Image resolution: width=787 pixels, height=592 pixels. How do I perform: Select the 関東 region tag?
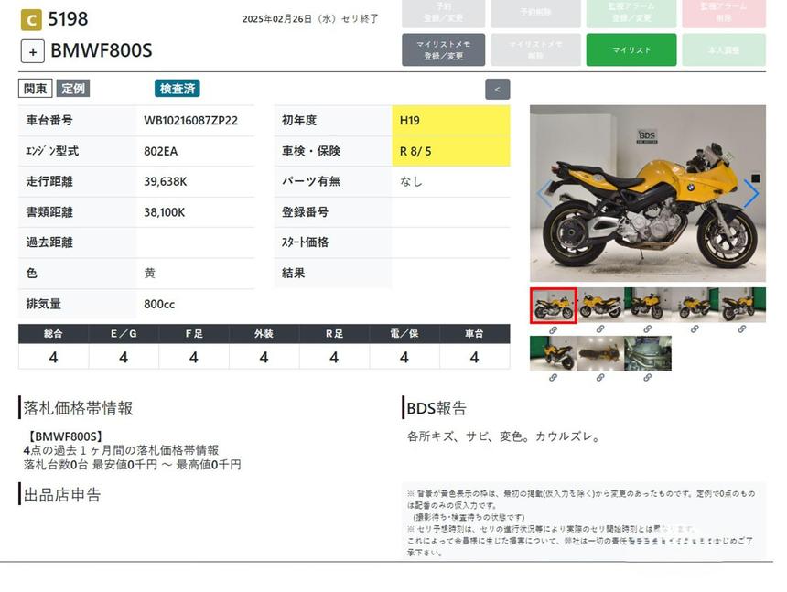click(35, 89)
